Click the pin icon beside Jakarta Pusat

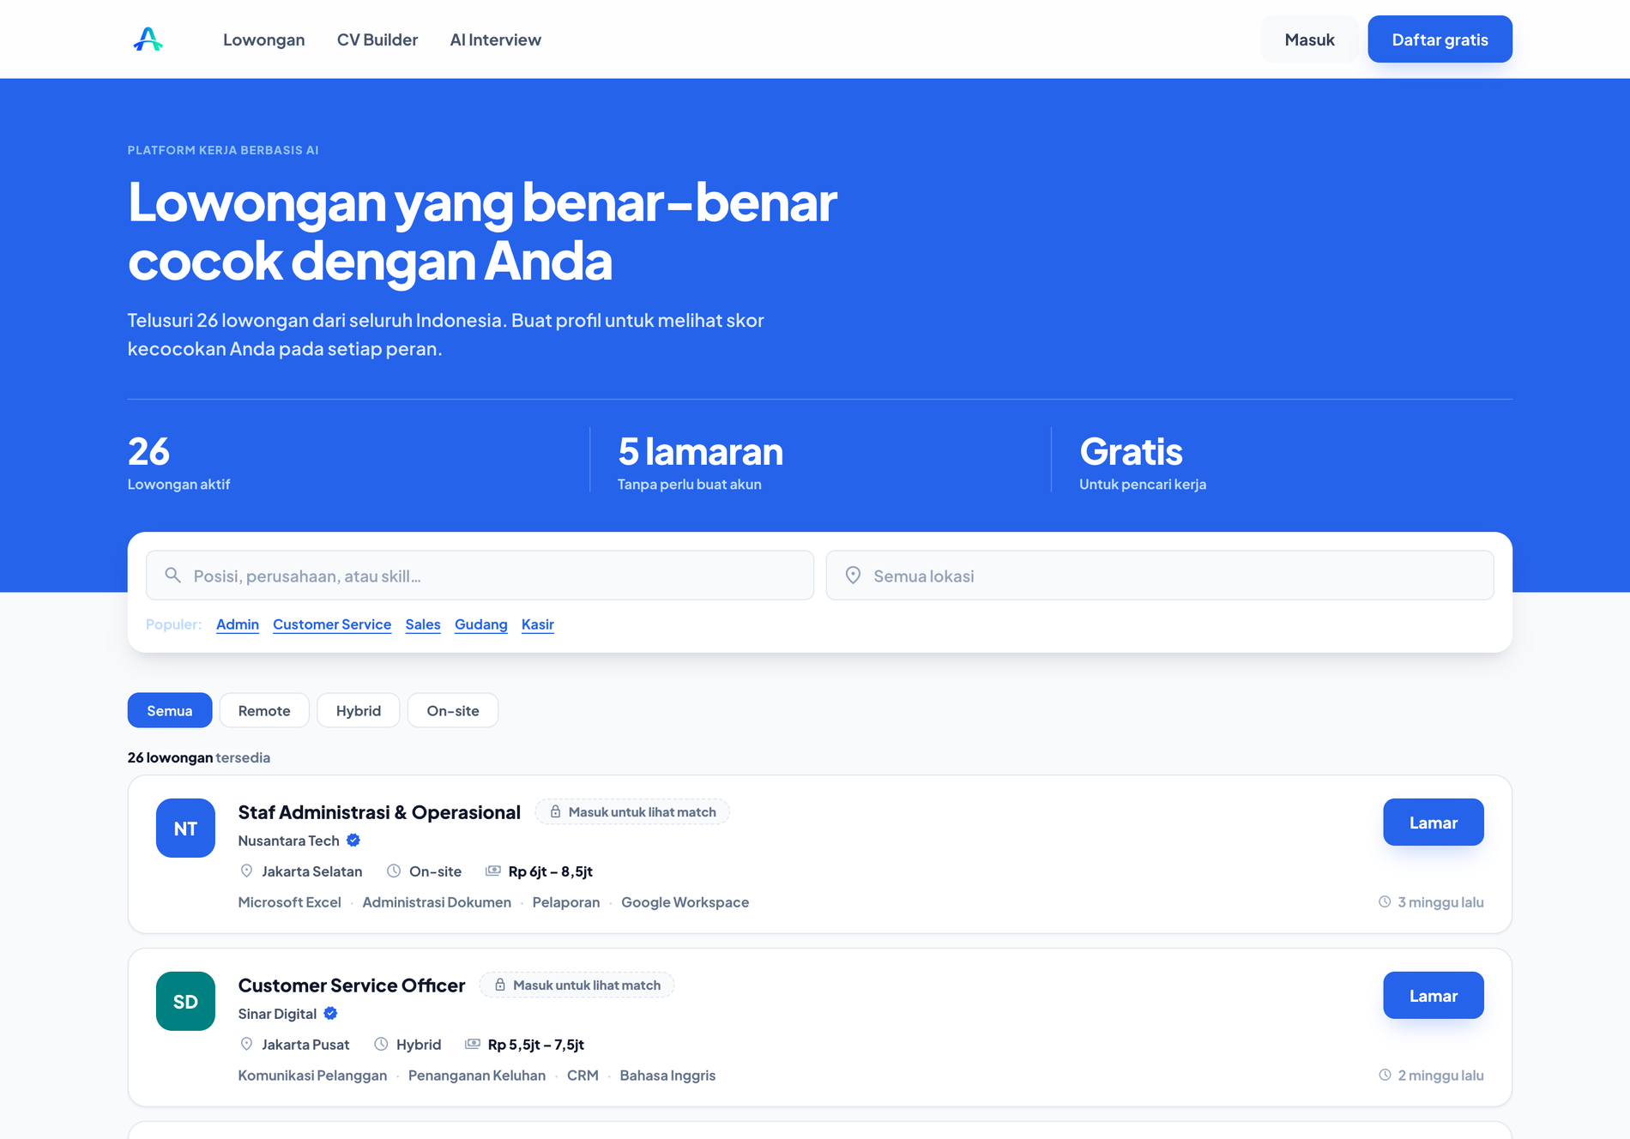point(246,1045)
